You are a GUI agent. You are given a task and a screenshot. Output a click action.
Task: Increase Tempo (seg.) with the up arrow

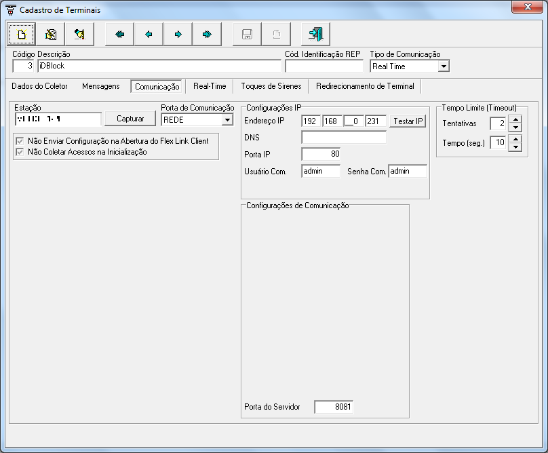515,139
